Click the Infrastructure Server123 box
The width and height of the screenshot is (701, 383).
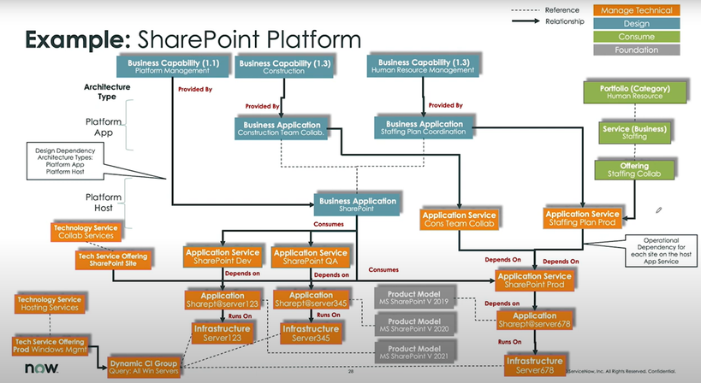(x=223, y=333)
